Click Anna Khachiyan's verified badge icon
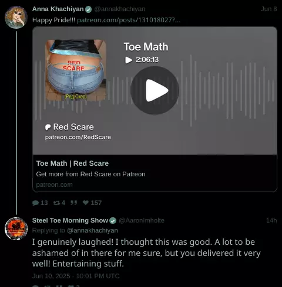 (89, 9)
